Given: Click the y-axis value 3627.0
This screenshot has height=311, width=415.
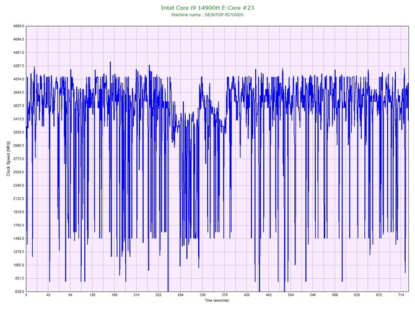Looking at the screenshot, I should 19,106.
